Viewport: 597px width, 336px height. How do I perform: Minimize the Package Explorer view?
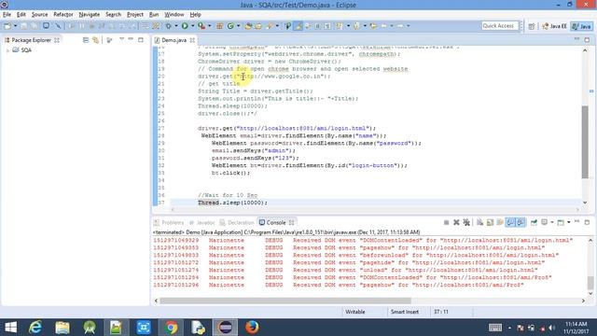tap(131, 39)
